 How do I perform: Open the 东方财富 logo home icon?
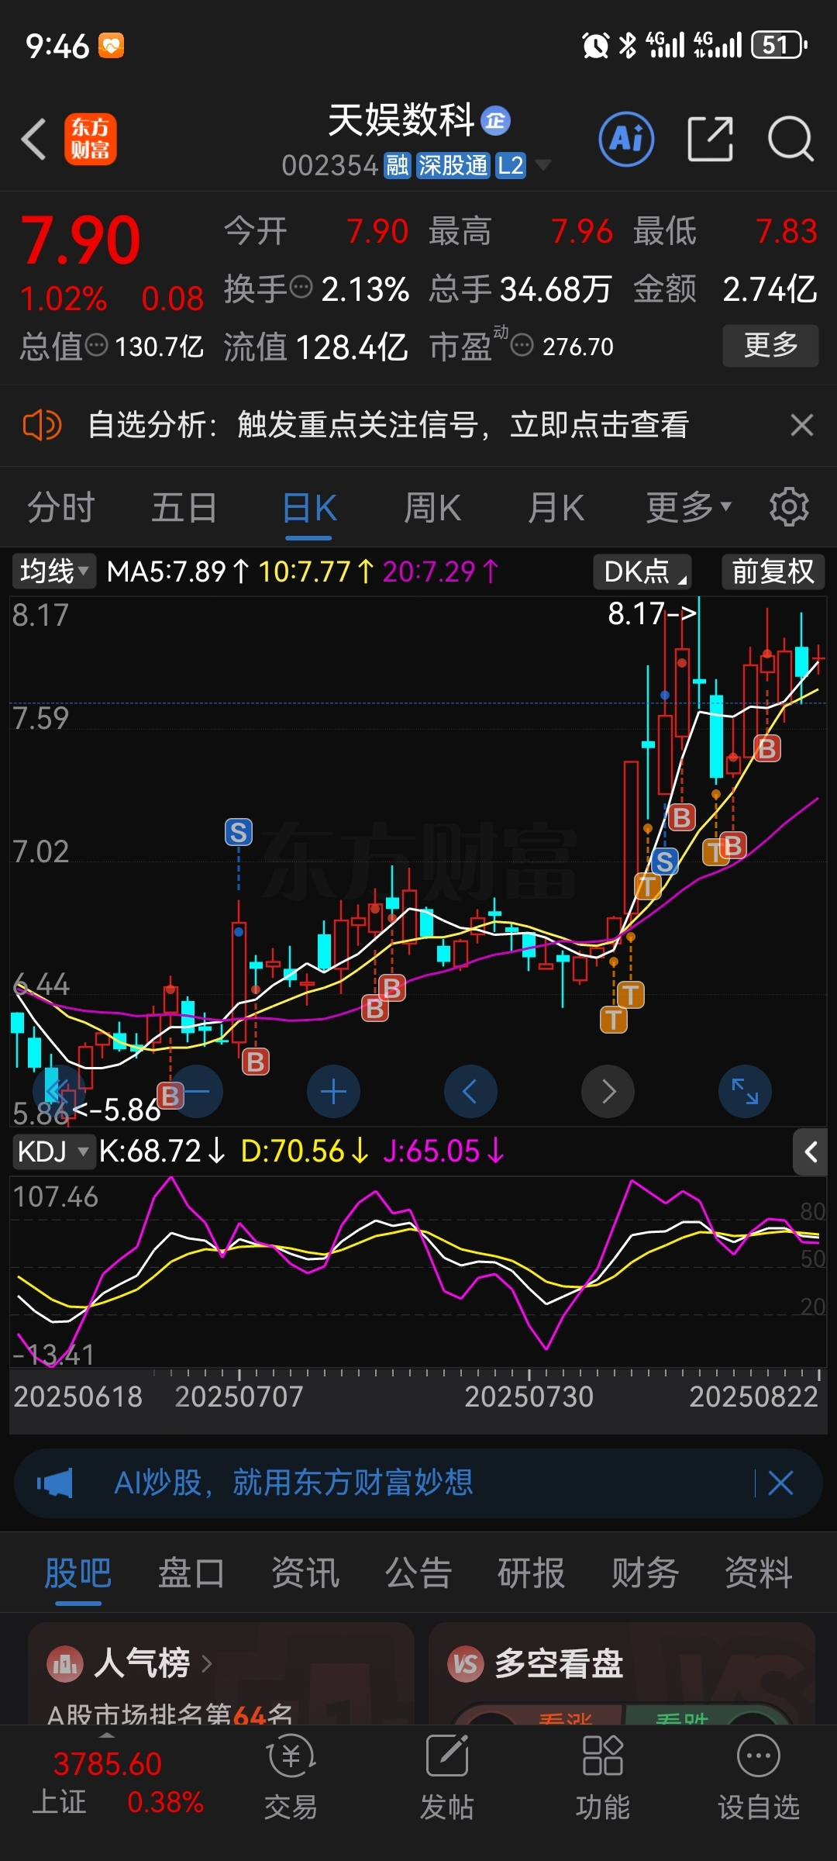coord(91,140)
